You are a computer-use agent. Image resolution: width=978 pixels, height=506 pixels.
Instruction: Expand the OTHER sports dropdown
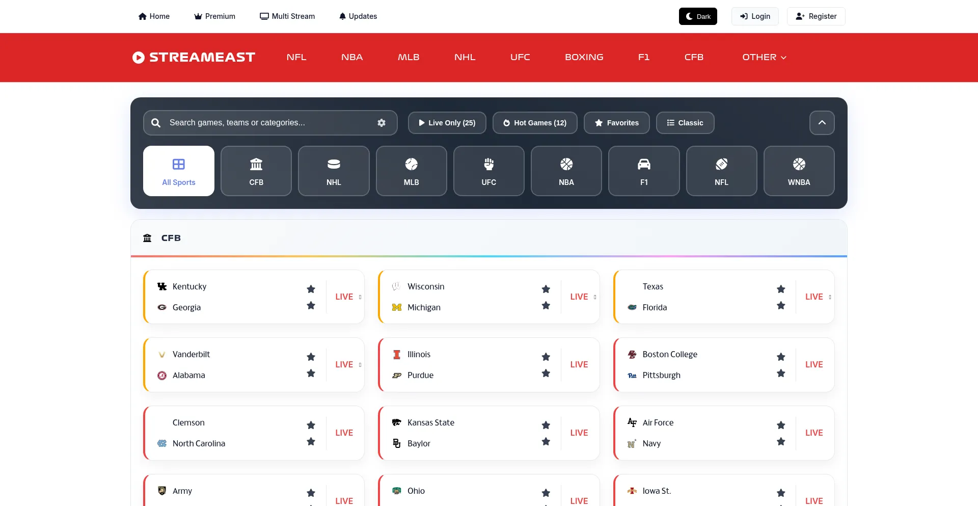pyautogui.click(x=764, y=58)
